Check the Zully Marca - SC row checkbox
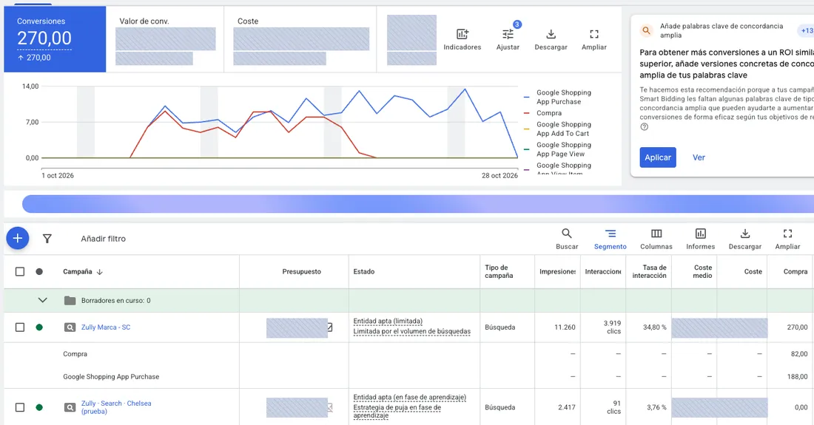Screen dimensions: 814x425 click(x=20, y=327)
